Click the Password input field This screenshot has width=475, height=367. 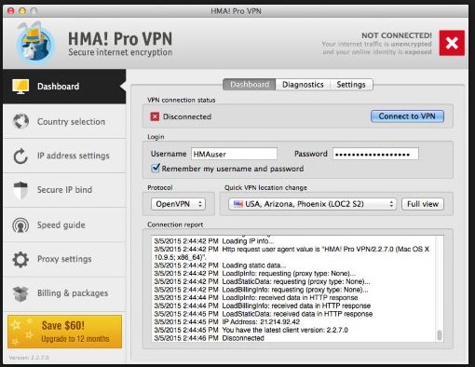(x=375, y=154)
